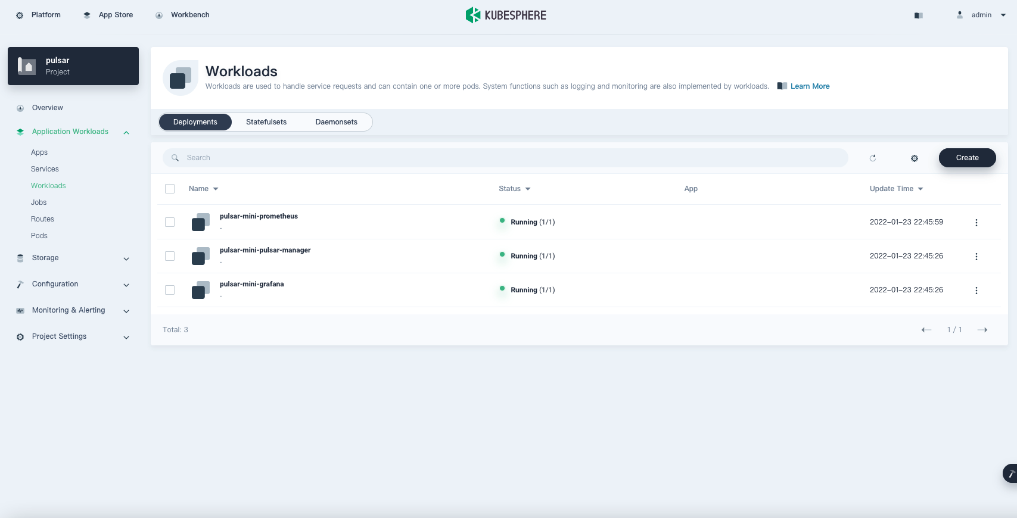
Task: Click the 2022-01-23 22:45:59 update time
Action: pyautogui.click(x=906, y=222)
